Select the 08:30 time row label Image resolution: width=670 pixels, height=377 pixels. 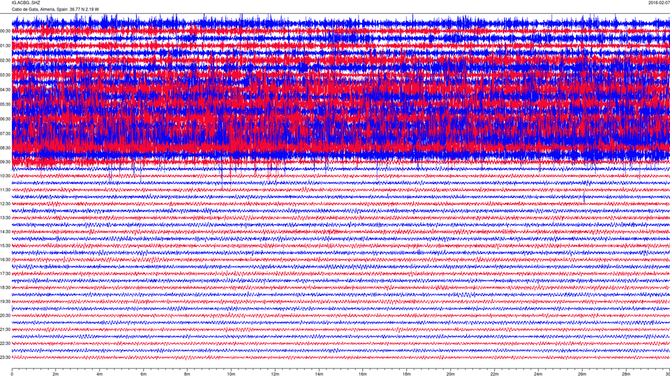pyautogui.click(x=5, y=148)
